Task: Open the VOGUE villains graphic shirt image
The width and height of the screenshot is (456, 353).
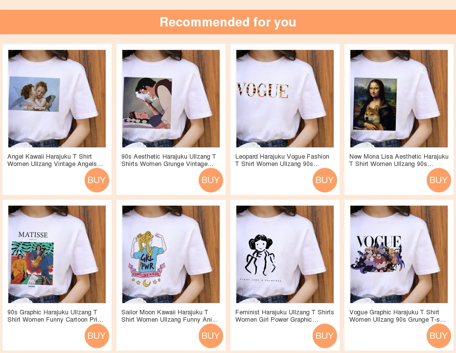Action: 399,255
